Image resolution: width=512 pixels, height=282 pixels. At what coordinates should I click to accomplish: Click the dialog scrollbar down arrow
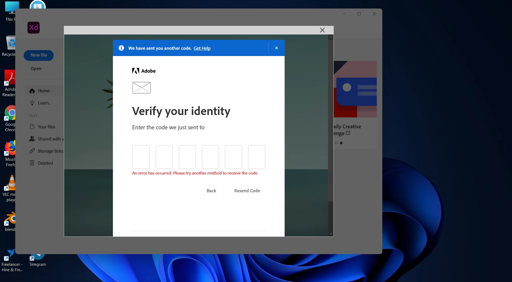[331, 234]
